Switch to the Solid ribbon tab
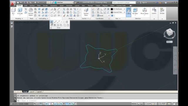This screenshot has width=188, height=106. tap(26, 6)
